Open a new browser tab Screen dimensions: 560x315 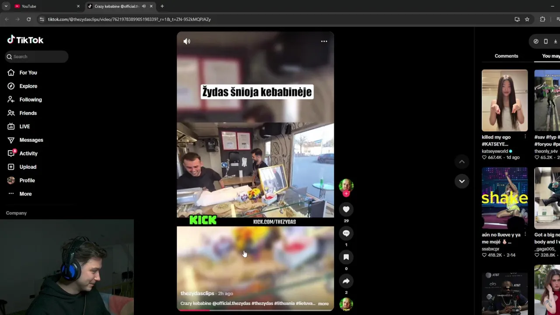[x=162, y=6]
